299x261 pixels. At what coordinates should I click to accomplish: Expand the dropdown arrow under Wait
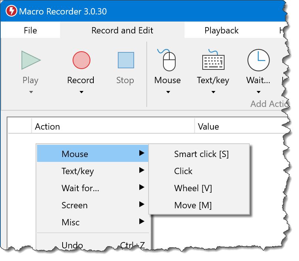pos(258,92)
